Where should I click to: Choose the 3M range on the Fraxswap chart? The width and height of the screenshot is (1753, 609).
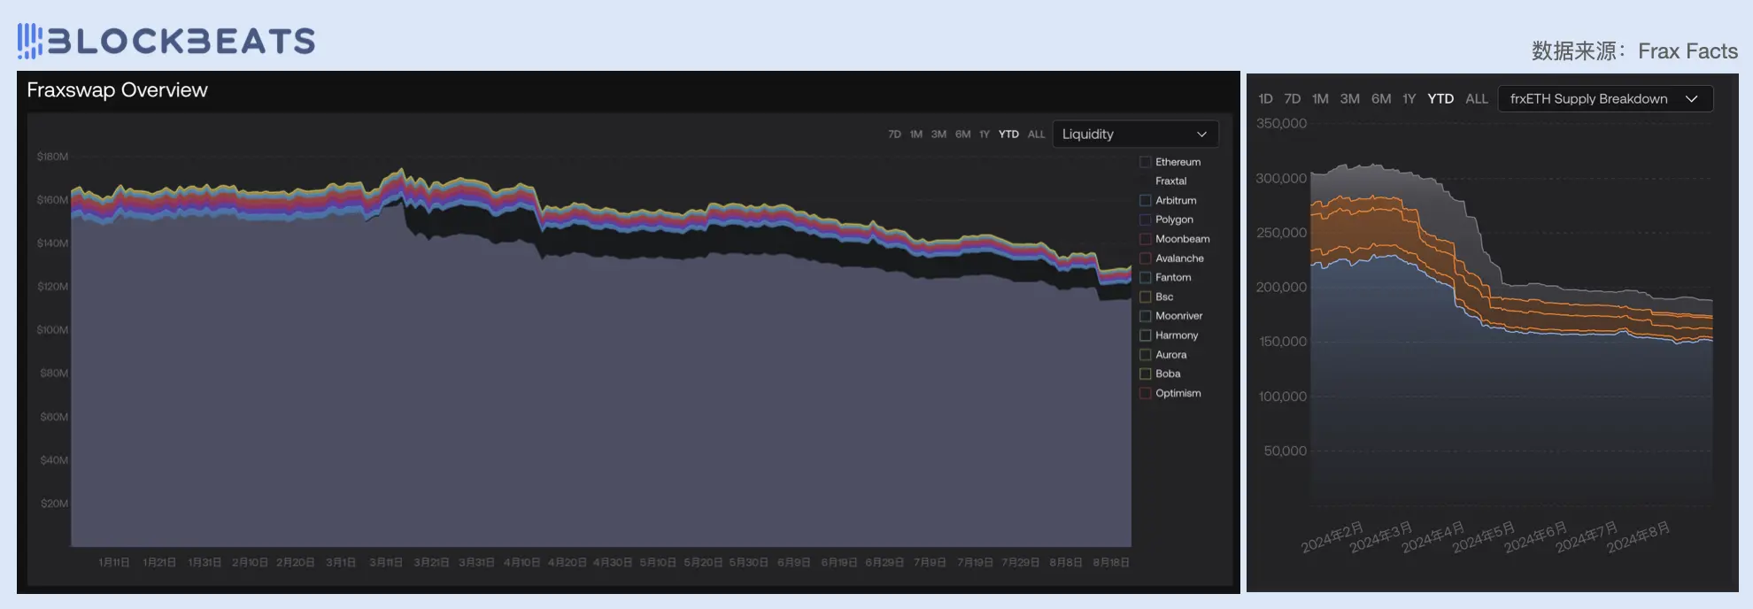(938, 135)
